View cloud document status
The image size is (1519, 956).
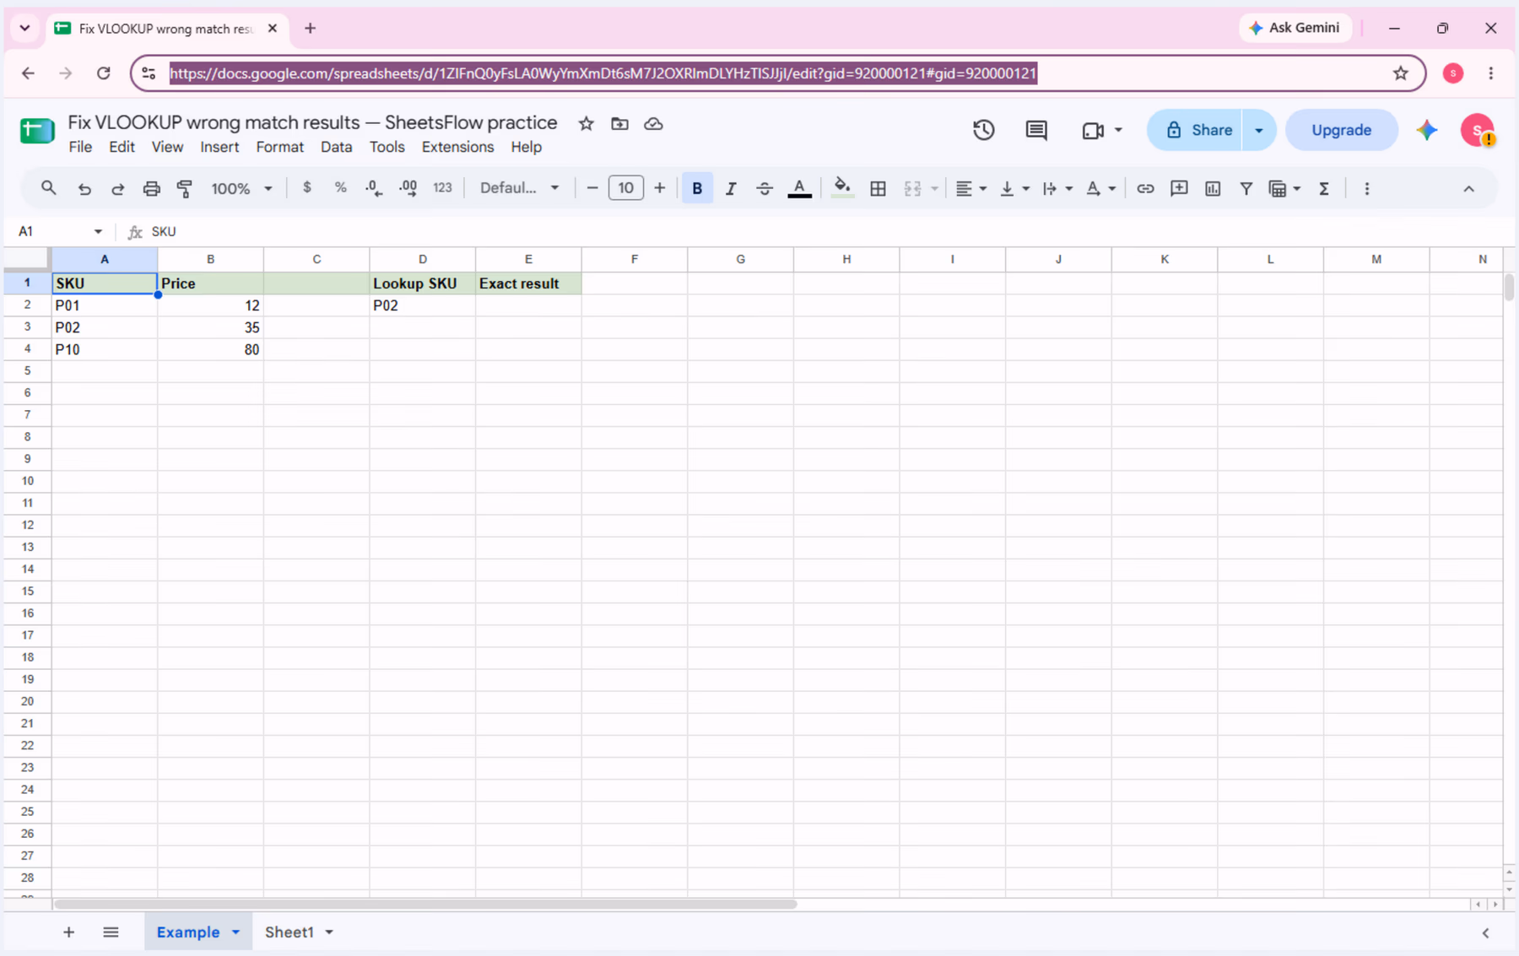pyautogui.click(x=653, y=124)
